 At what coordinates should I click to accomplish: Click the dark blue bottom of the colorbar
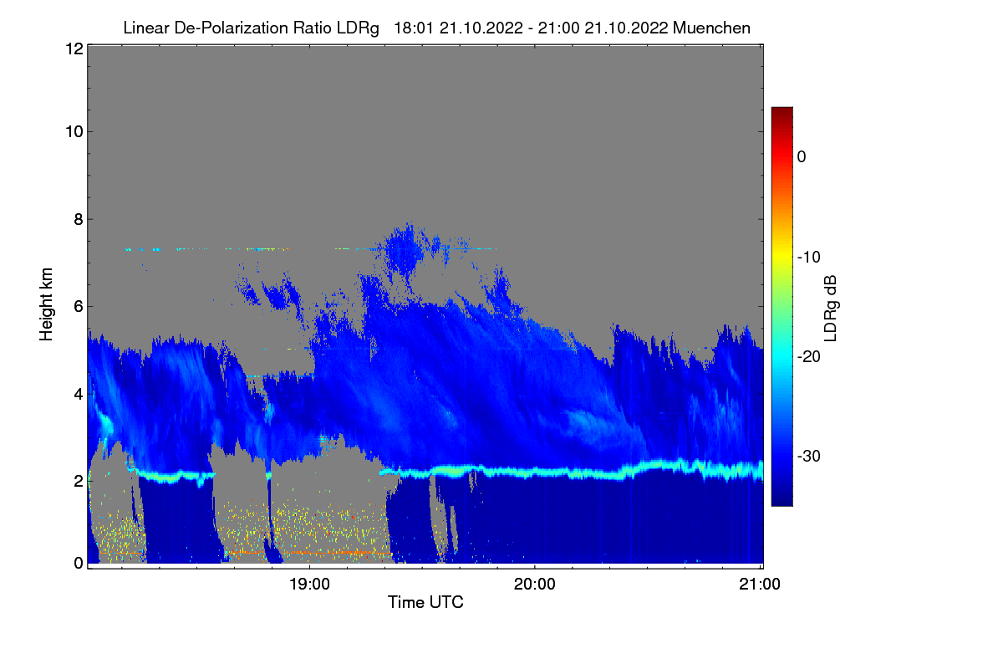(x=782, y=498)
